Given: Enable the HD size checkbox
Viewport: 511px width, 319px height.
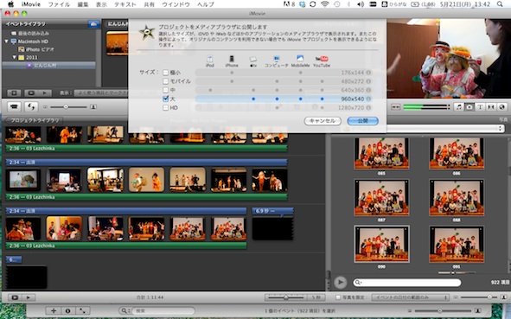Looking at the screenshot, I should (x=165, y=107).
